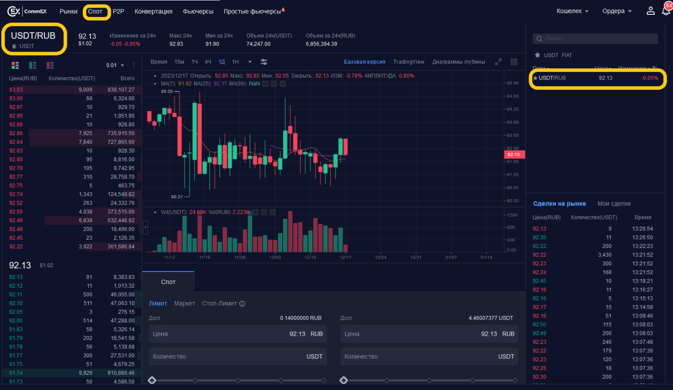Open the 0.01 price precision dropdown
673x390 pixels.
click(x=115, y=65)
